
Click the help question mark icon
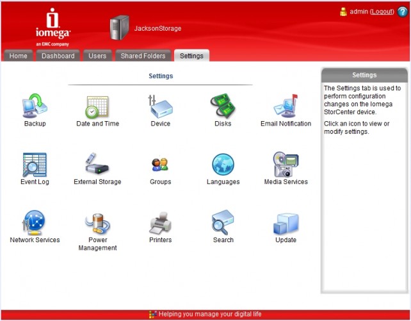pos(402,12)
